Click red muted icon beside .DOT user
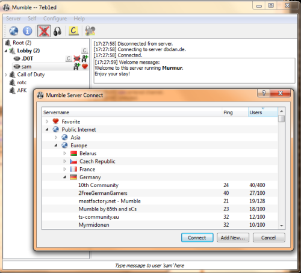301x273 pixels. tap(76, 58)
